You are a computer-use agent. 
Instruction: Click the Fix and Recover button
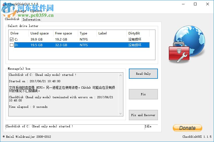coord(143,115)
